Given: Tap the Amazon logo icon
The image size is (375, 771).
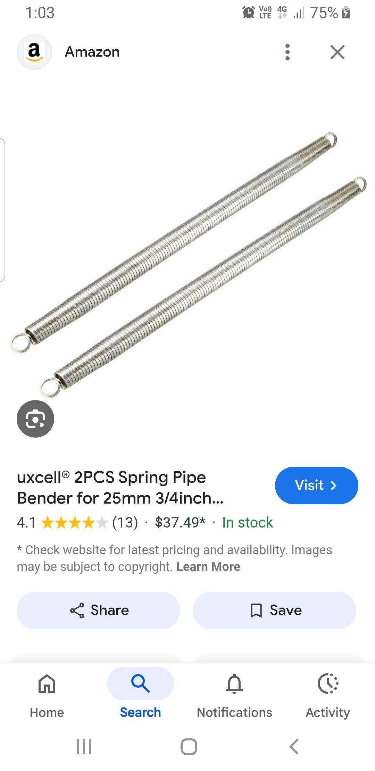Looking at the screenshot, I should (34, 52).
